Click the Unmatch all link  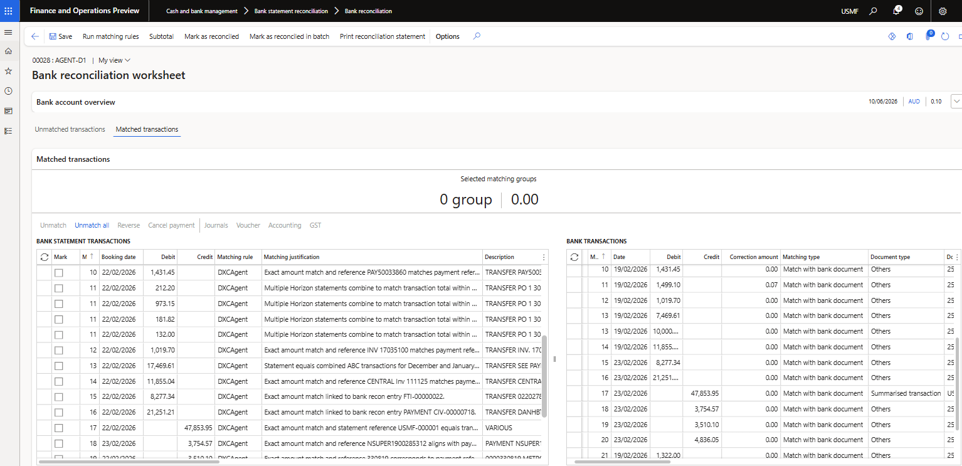92,225
